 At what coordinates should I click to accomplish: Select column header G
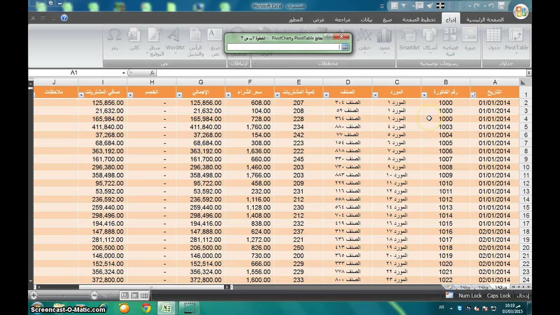pos(200,82)
